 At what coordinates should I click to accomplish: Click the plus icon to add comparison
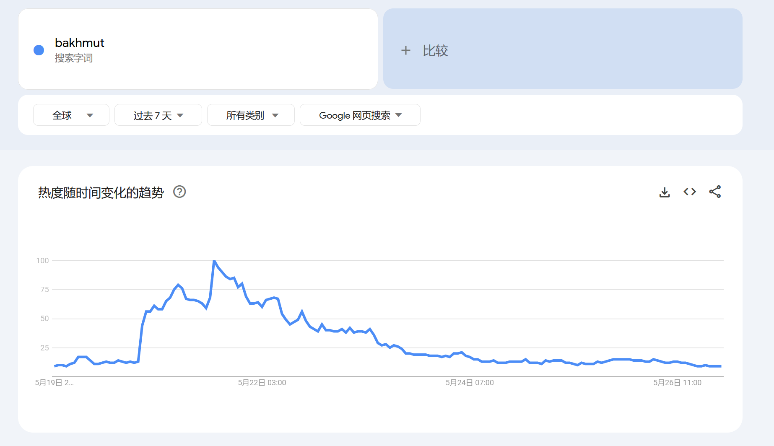(x=405, y=51)
